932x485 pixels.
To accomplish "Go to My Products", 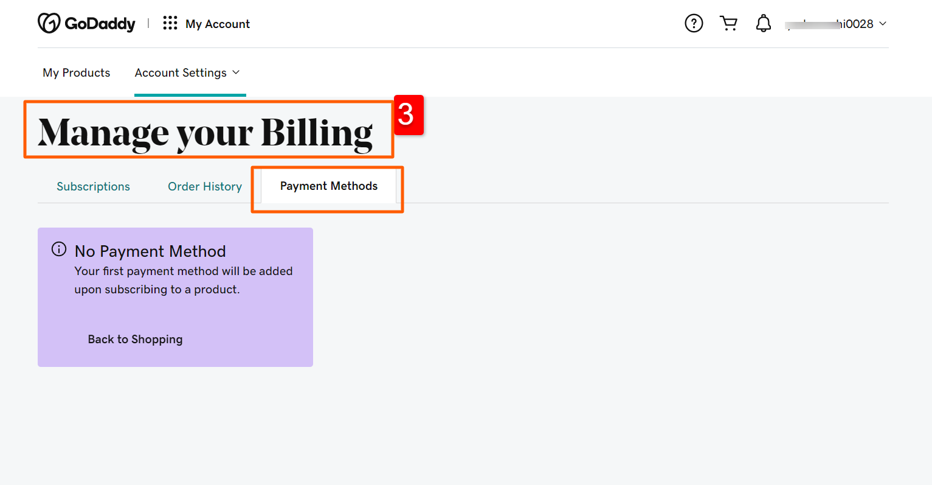I will [x=76, y=72].
